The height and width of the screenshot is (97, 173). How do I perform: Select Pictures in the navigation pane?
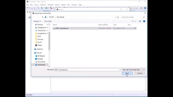(x=40, y=25)
